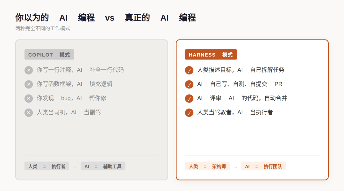Click the subtitle 两种完全不同的工作模式

point(43,28)
